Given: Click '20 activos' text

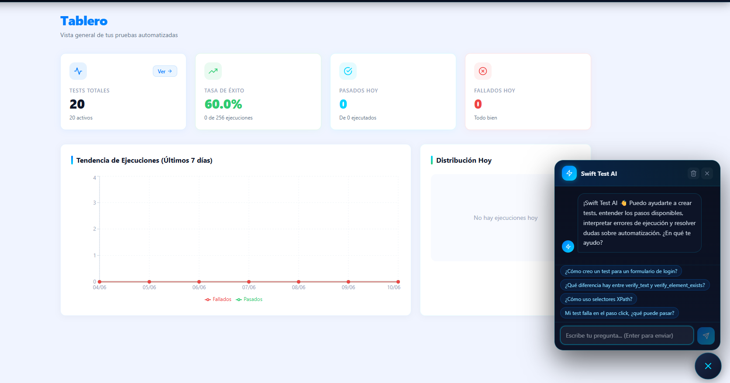Looking at the screenshot, I should (81, 118).
